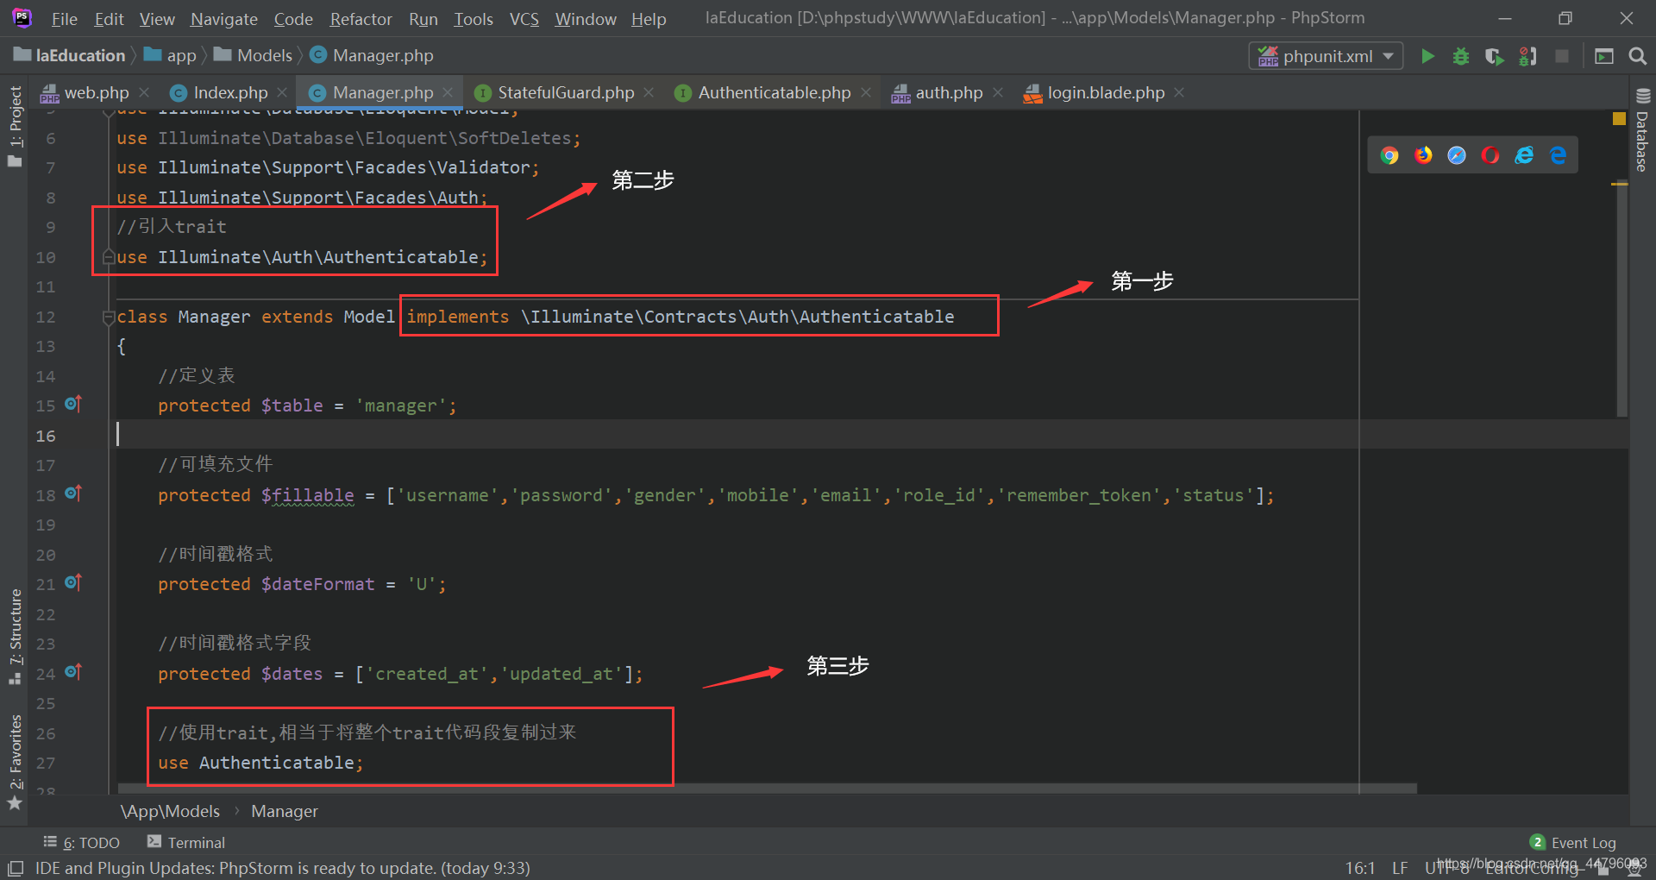The height and width of the screenshot is (880, 1656).
Task: Collapse the class Manager fold marker
Action: tap(109, 317)
